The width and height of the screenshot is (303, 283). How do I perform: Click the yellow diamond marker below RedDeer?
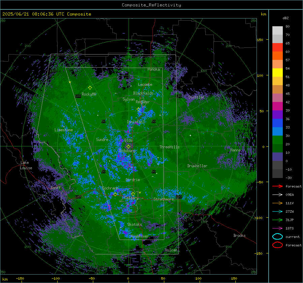[139, 109]
